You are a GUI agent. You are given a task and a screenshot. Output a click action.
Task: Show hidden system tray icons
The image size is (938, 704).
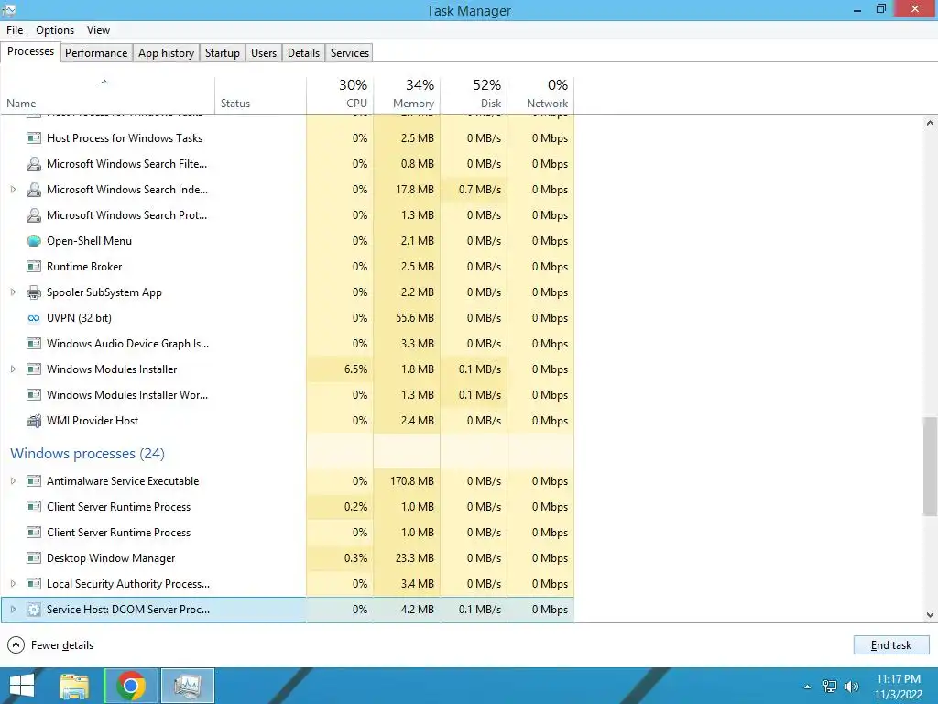808,687
